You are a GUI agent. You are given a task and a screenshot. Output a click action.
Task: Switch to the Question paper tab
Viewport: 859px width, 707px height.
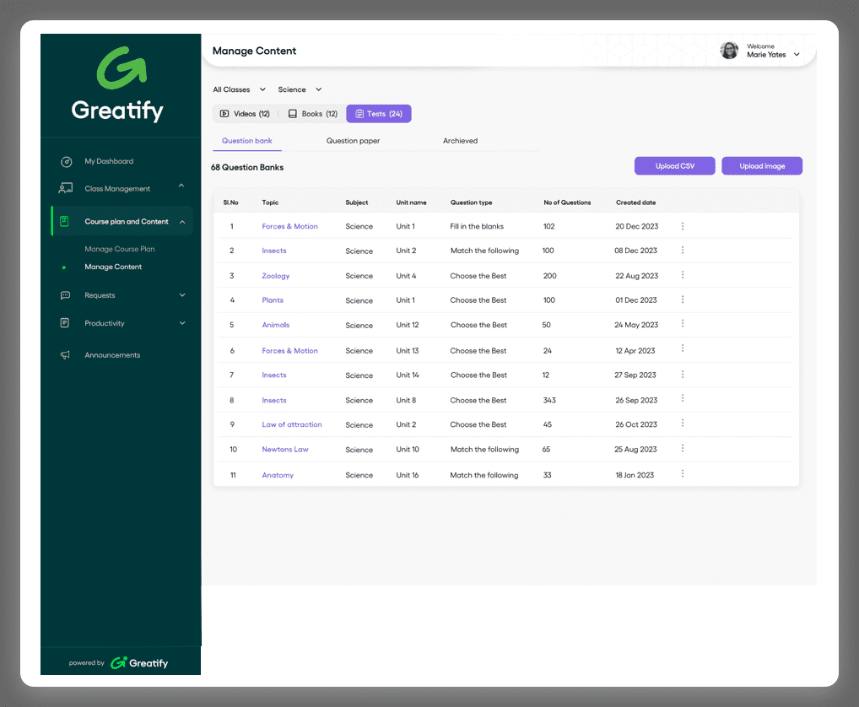click(353, 141)
